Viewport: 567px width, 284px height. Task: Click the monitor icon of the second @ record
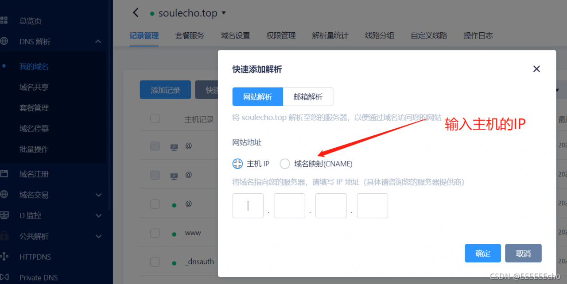click(175, 176)
